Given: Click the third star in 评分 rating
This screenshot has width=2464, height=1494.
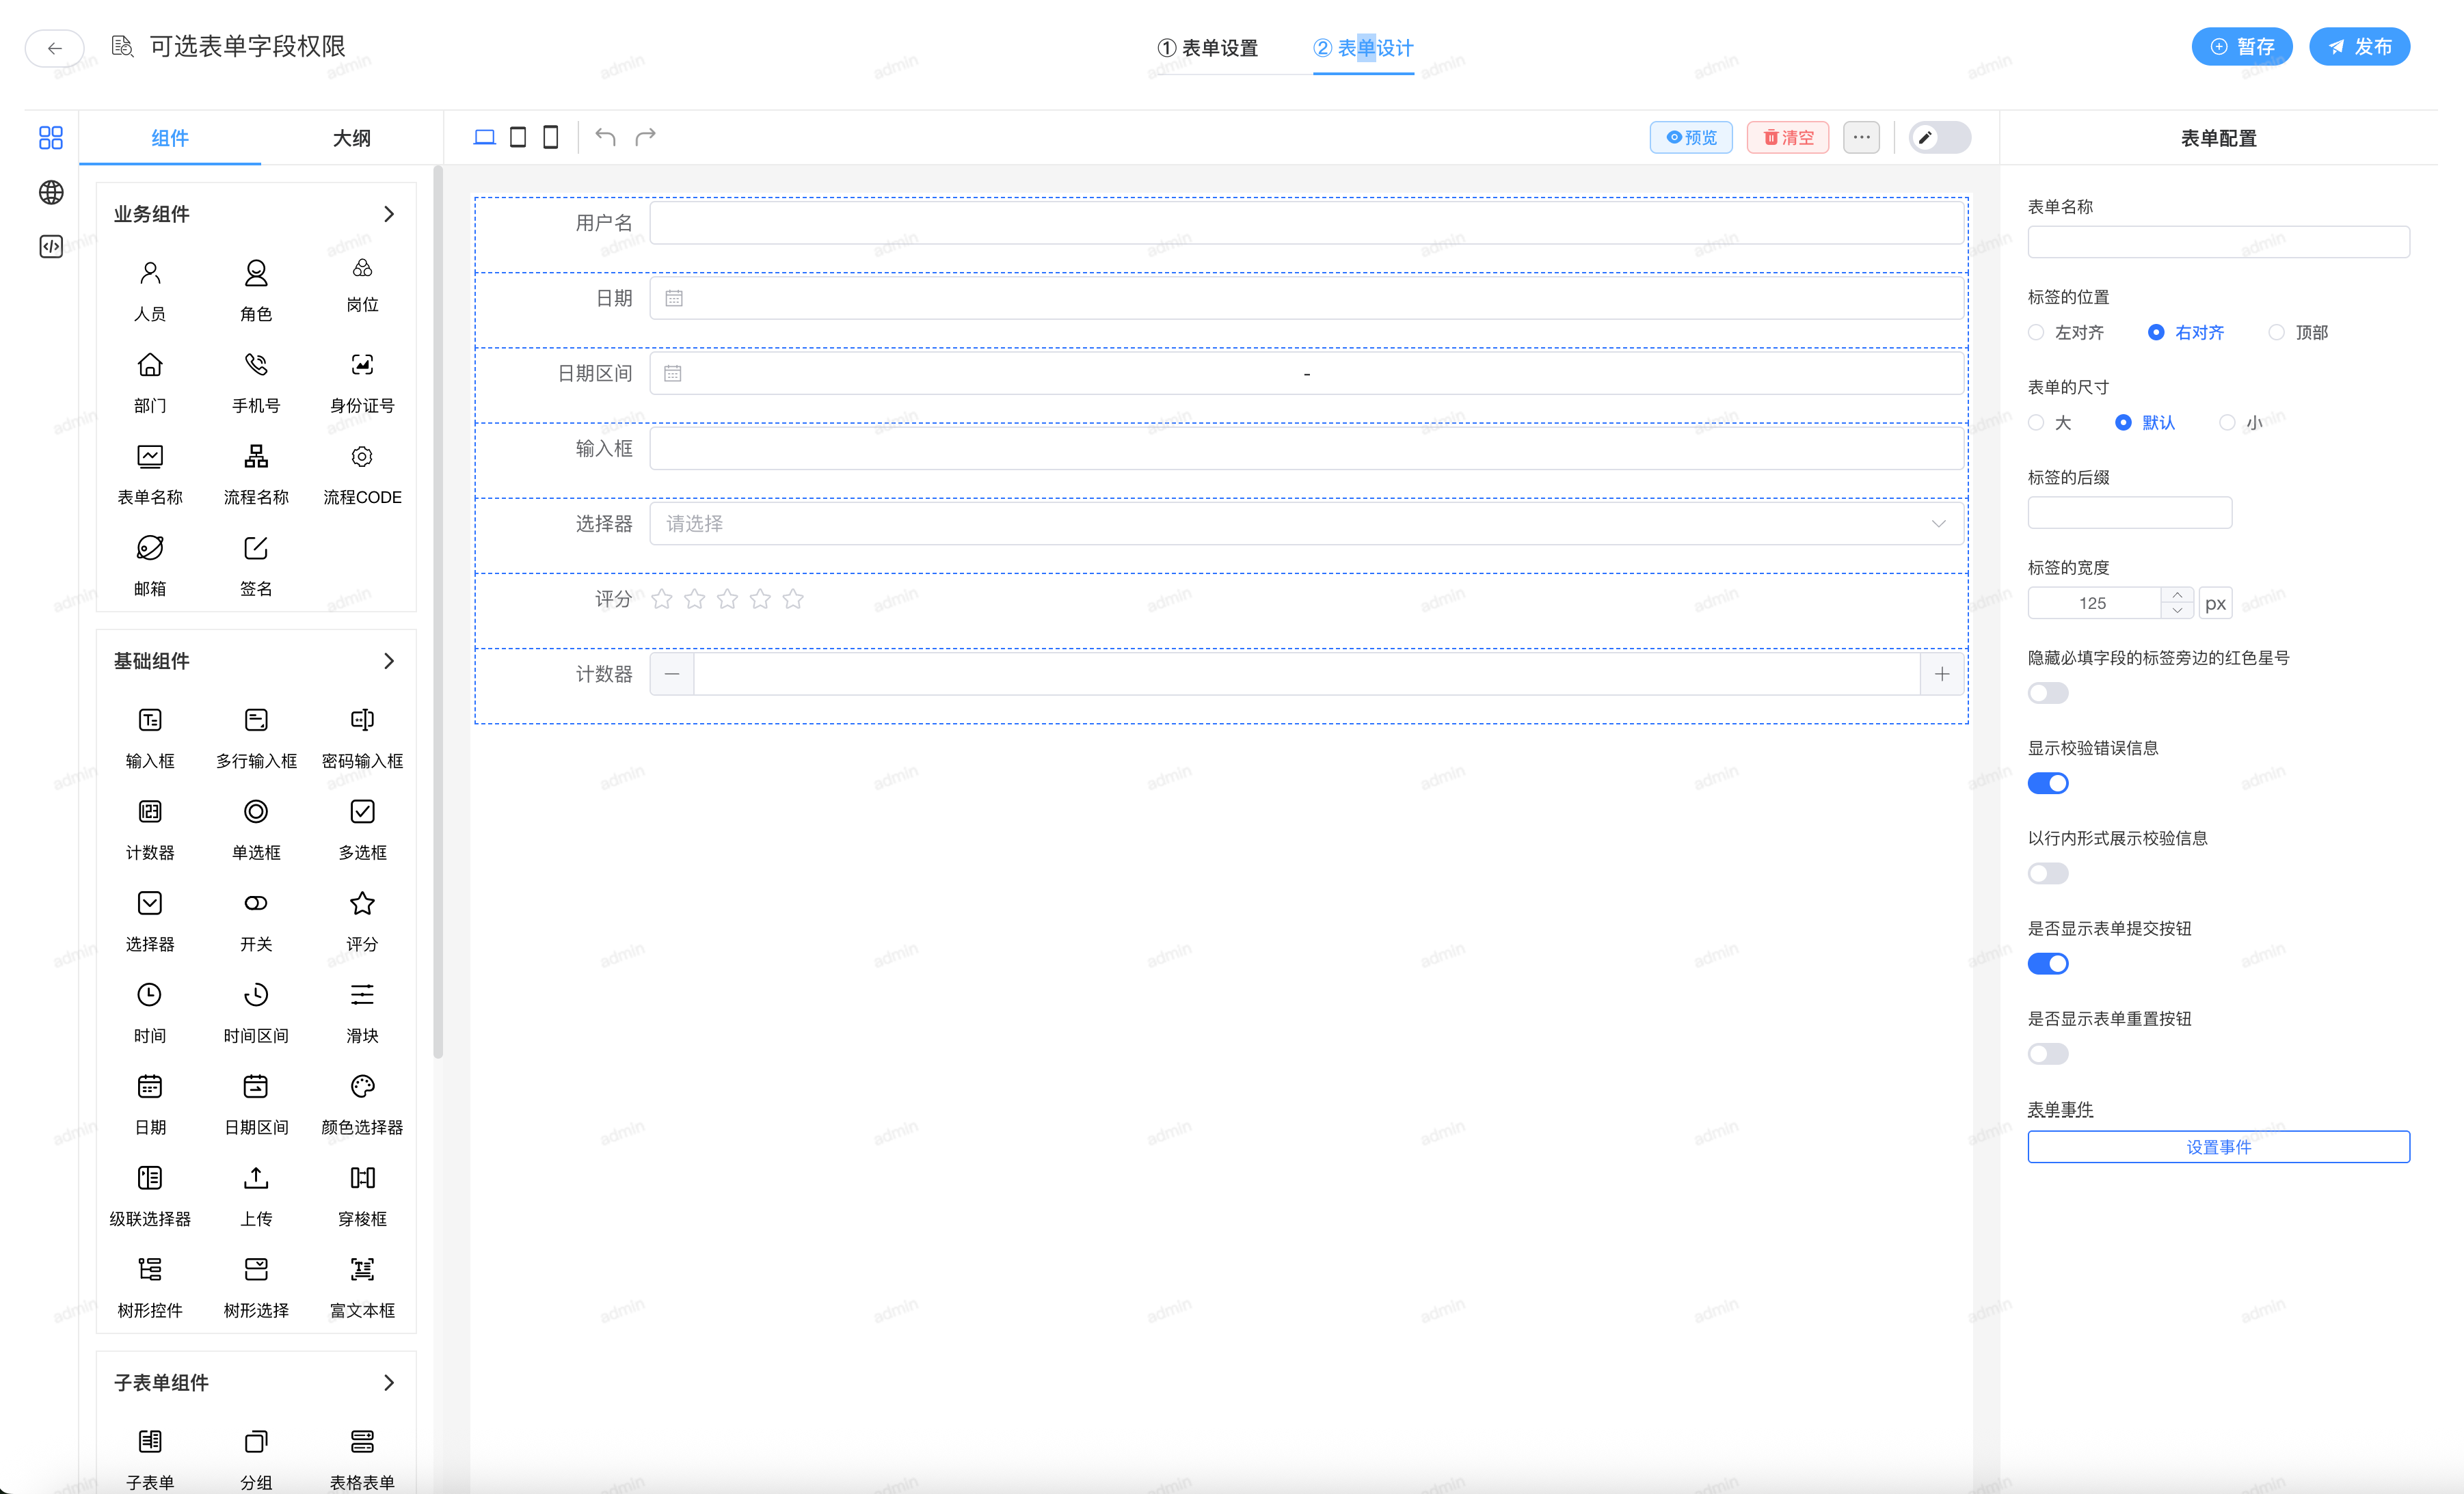Looking at the screenshot, I should [727, 599].
